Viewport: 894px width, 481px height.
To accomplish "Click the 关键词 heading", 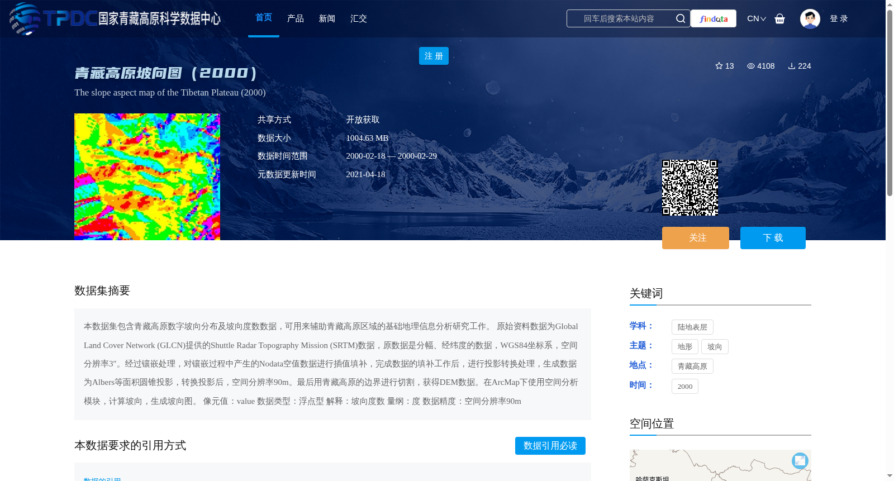I will pos(646,293).
